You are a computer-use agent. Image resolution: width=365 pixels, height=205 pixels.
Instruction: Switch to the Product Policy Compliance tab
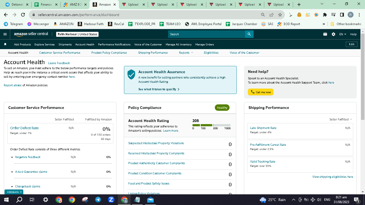point(109,53)
